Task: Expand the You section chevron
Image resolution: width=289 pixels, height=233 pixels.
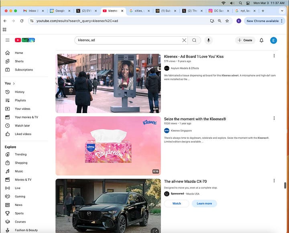Action: click(x=14, y=84)
